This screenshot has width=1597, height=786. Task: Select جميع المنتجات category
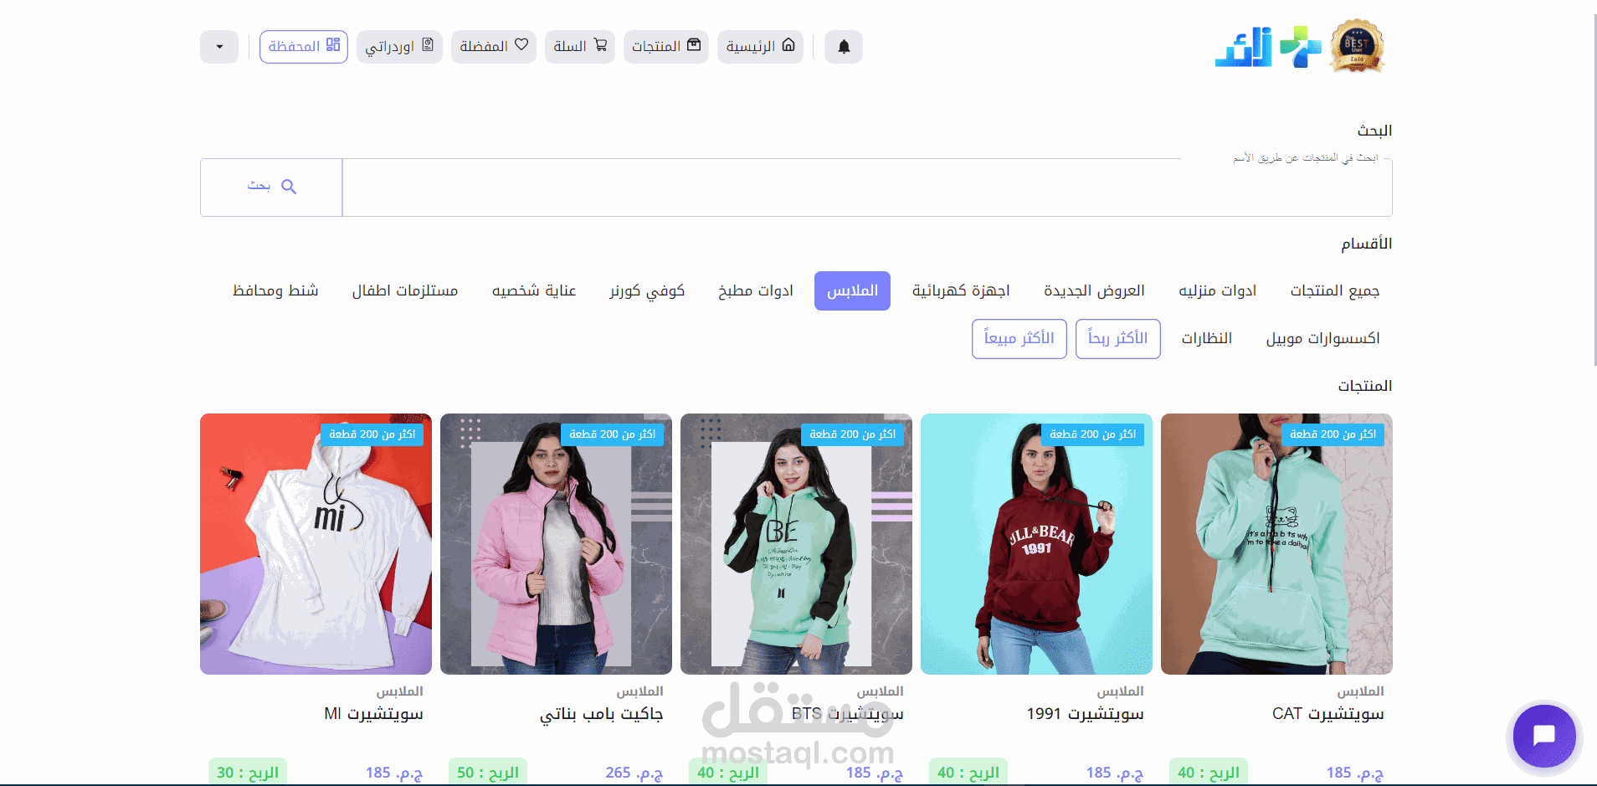(x=1335, y=290)
